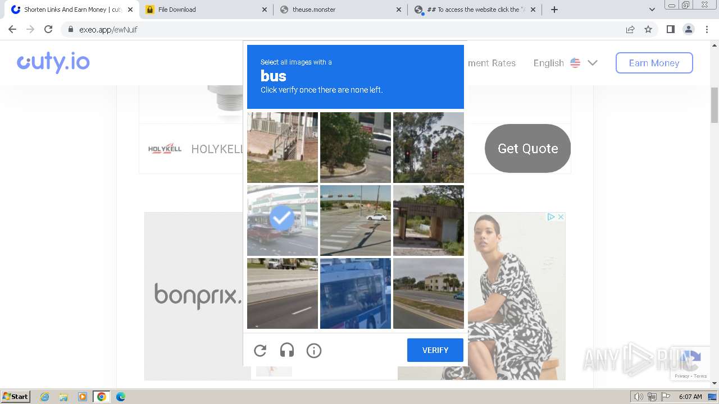Open the English language dropdown

pyautogui.click(x=565, y=63)
